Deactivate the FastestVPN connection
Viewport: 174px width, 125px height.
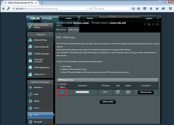click(146, 92)
